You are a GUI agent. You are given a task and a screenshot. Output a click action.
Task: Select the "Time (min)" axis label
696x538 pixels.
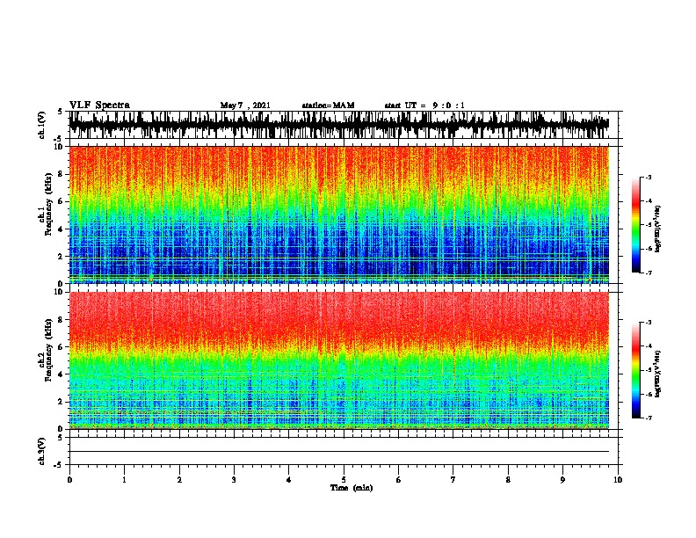(x=352, y=488)
